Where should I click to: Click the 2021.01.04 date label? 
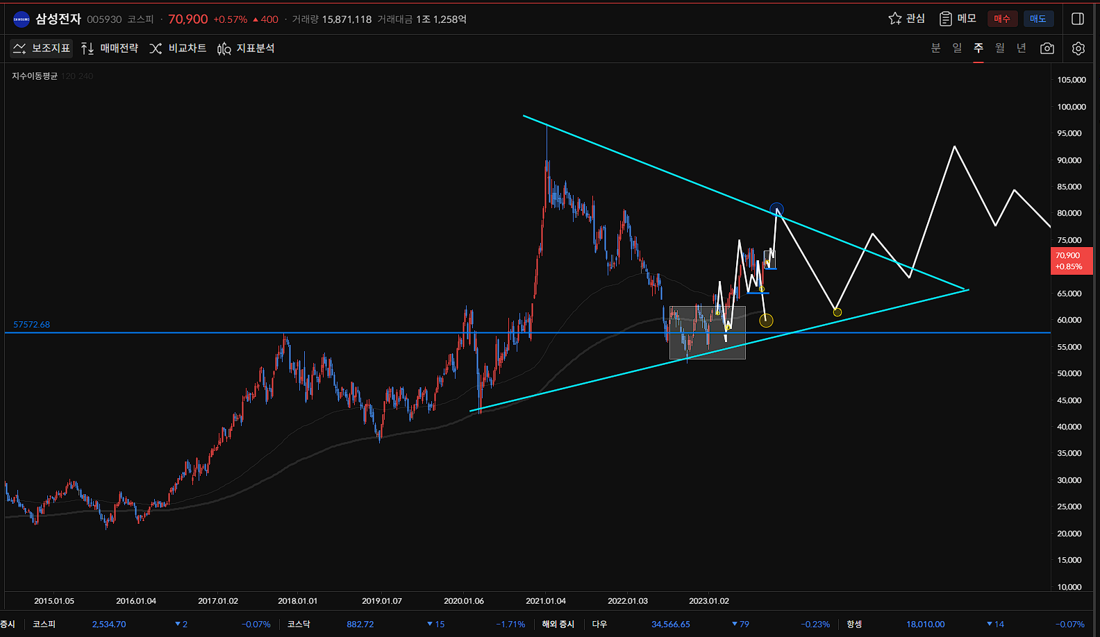(546, 601)
